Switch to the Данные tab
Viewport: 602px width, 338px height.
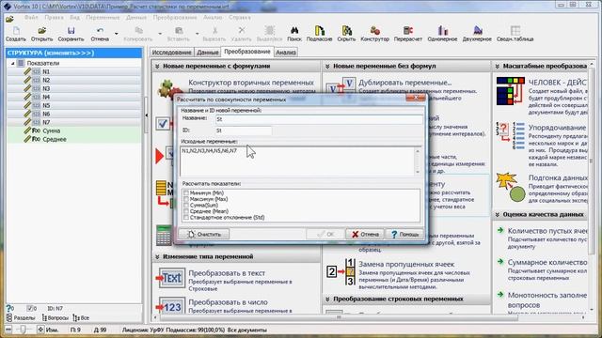208,53
